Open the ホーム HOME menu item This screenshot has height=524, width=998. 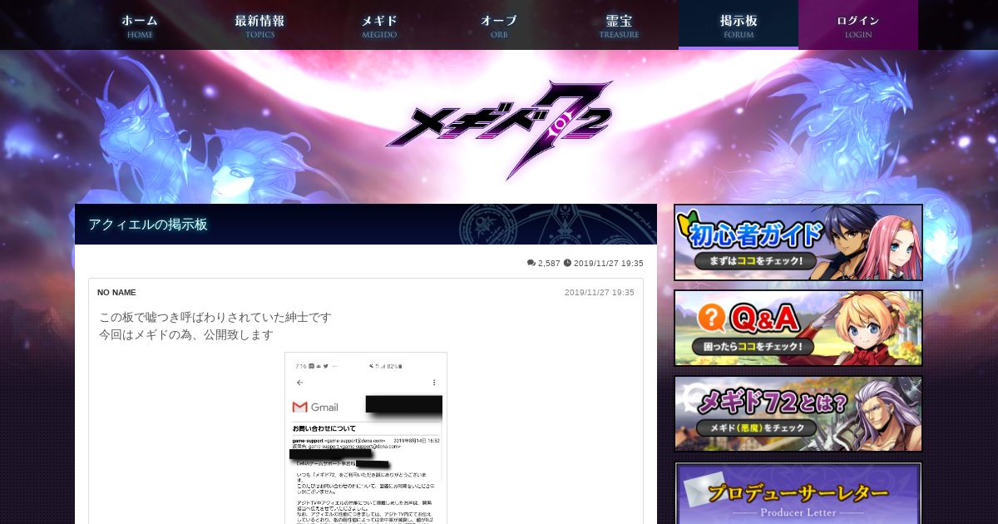pyautogui.click(x=140, y=25)
